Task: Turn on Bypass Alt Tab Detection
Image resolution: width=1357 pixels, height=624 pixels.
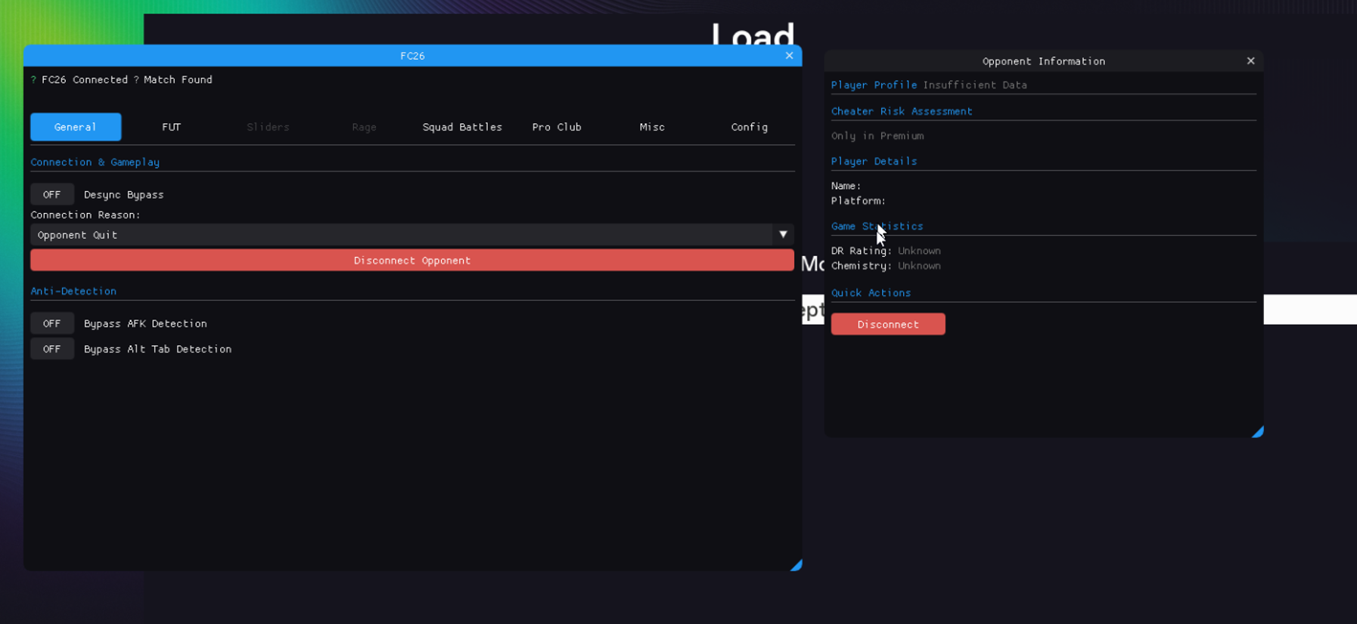Action: click(52, 349)
